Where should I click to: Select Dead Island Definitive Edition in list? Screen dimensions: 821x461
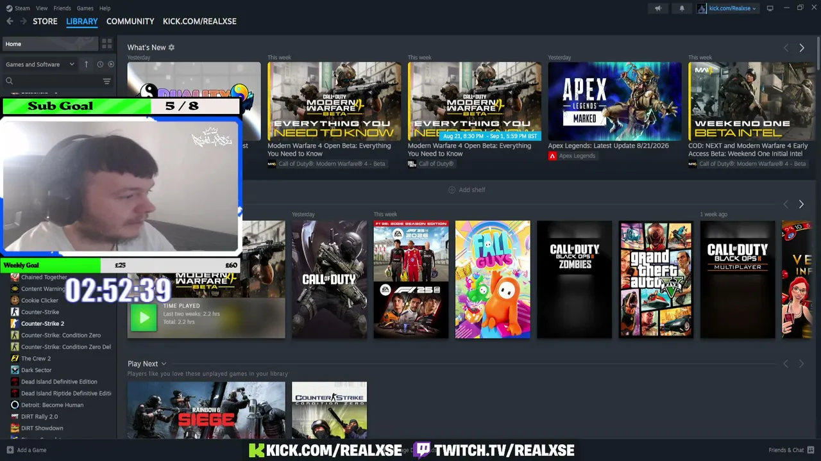click(x=59, y=382)
